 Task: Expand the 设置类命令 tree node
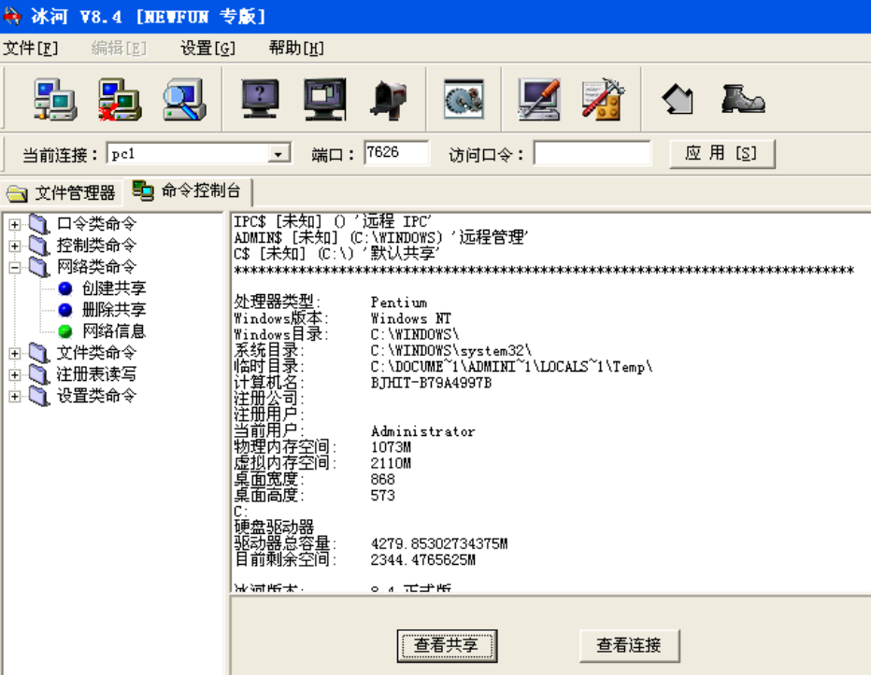[x=15, y=397]
